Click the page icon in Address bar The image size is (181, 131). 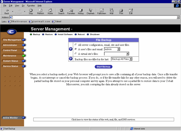tap(11, 17)
